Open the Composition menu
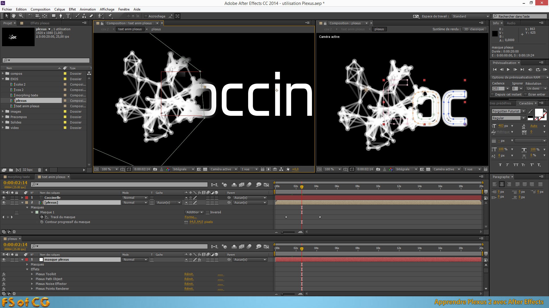Viewport: 549px width, 308px height. click(41, 9)
